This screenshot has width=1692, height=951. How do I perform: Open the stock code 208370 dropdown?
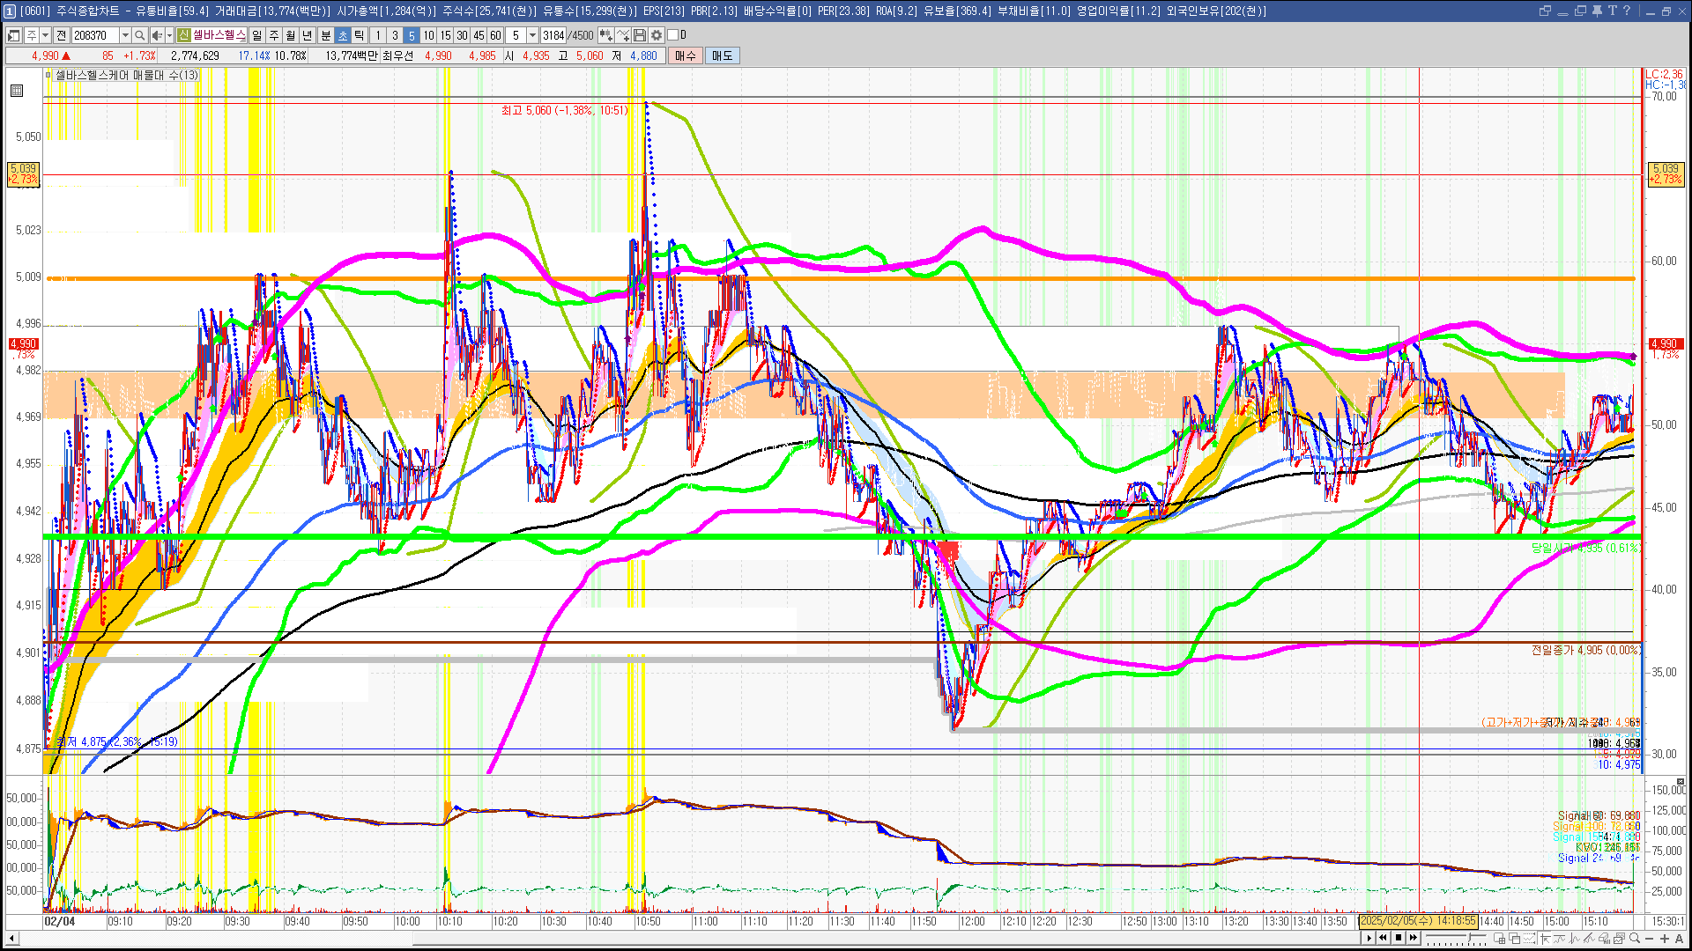click(x=125, y=35)
